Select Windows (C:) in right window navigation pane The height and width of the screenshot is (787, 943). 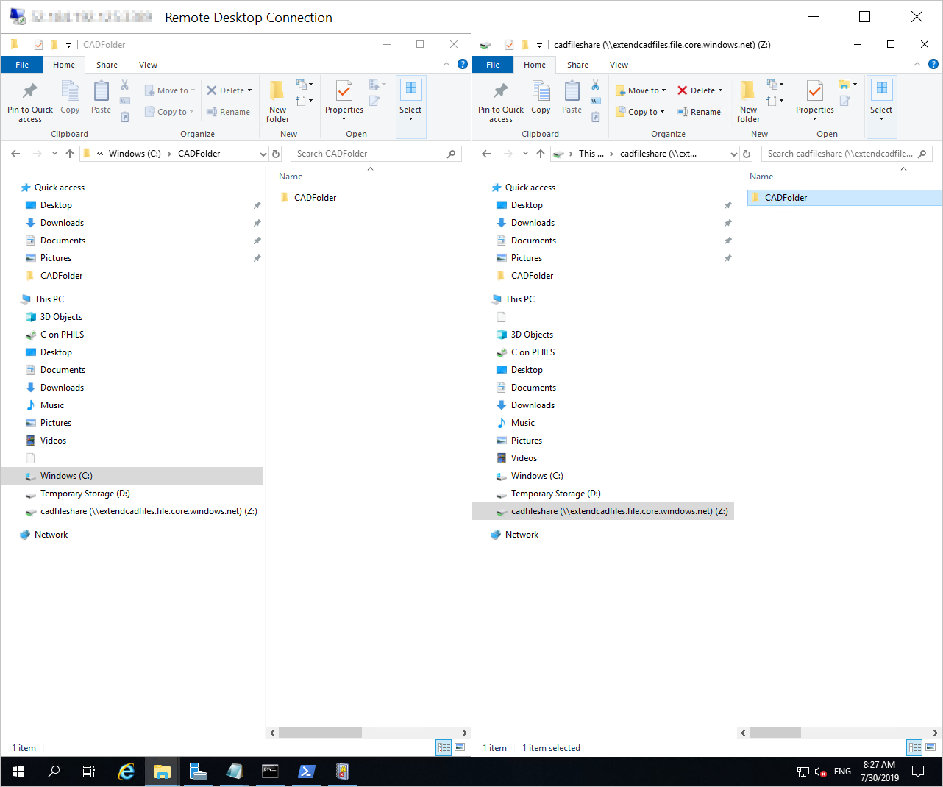tap(537, 476)
